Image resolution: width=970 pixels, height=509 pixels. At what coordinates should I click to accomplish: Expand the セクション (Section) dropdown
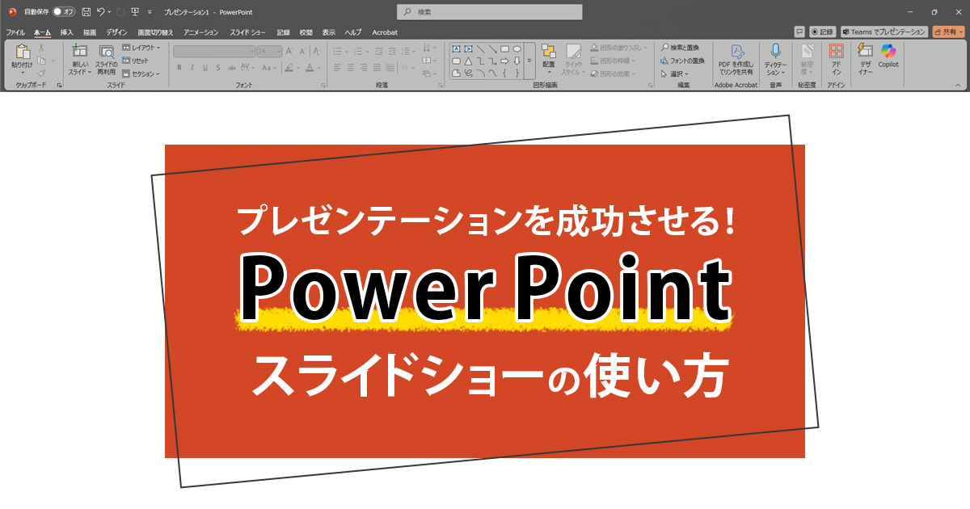[141, 74]
